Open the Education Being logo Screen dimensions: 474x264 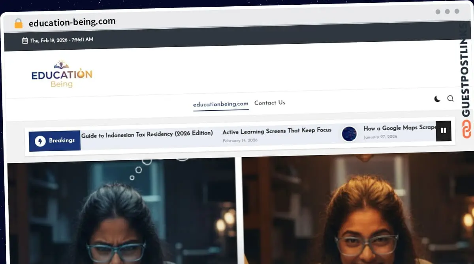coord(62,74)
